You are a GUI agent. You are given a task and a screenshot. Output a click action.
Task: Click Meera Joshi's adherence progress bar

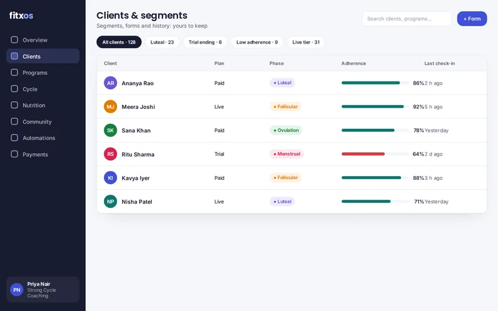click(x=375, y=106)
